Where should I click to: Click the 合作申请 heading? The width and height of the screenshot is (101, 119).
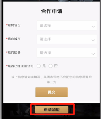pos(52,11)
